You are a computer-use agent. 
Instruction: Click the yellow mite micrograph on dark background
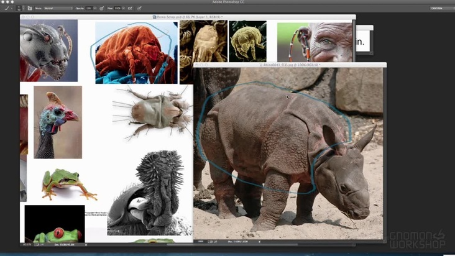(247, 41)
